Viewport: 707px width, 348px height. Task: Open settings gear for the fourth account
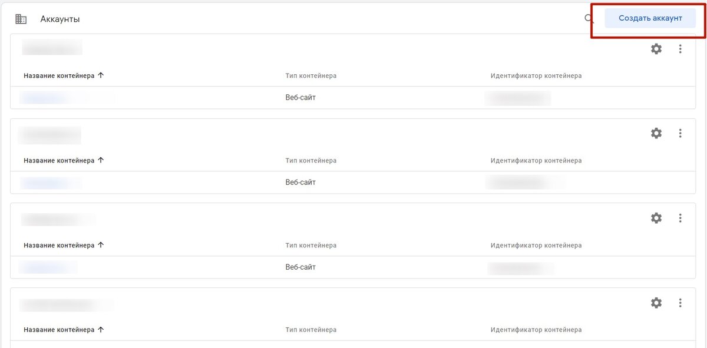click(x=656, y=303)
